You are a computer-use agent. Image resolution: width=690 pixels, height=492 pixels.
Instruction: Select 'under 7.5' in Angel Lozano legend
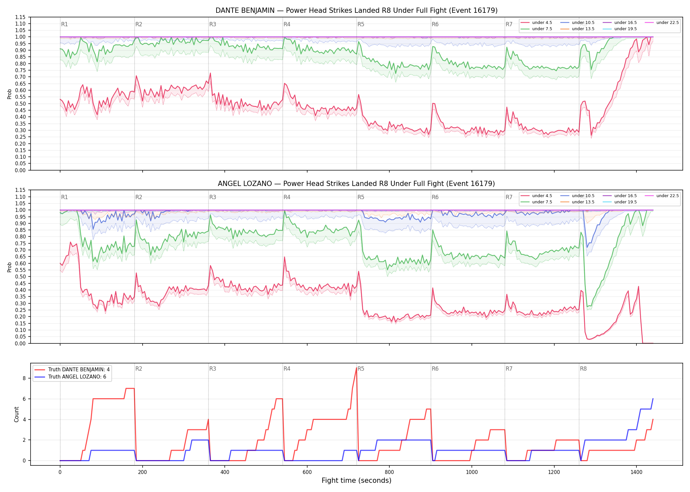[537, 202]
